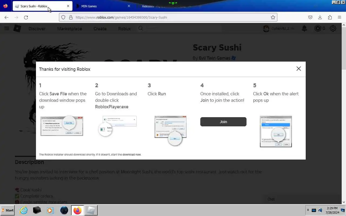Click the Scary Sushi game title

[217, 48]
